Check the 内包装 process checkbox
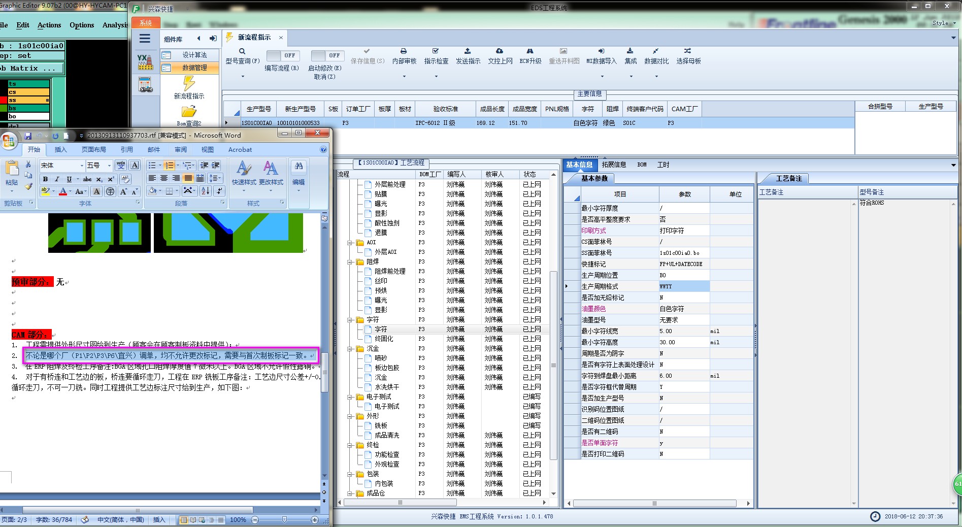Viewport: 962px width, 527px height. click(x=368, y=483)
